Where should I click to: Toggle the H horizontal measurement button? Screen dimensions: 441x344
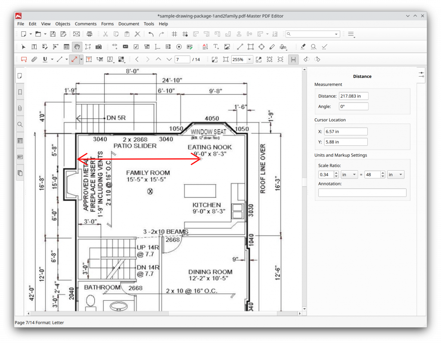293,59
